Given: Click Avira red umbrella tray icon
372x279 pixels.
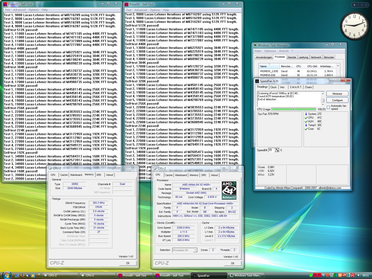Looking at the screenshot, I should click(353, 275).
